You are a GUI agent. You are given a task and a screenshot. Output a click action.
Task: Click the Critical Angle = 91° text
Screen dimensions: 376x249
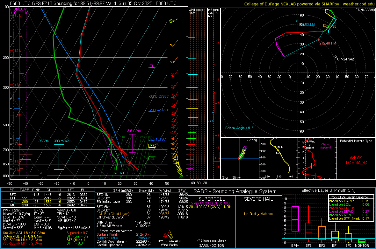pos(239,128)
